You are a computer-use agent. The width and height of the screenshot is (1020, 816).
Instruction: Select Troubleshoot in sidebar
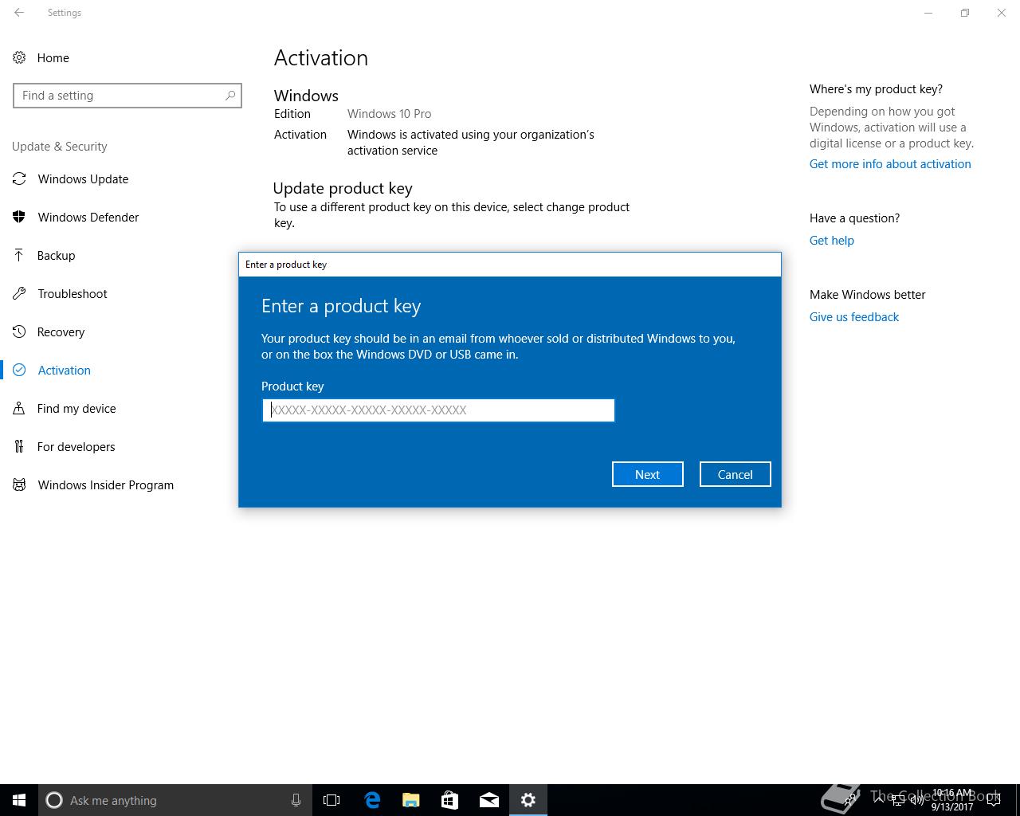pos(73,294)
